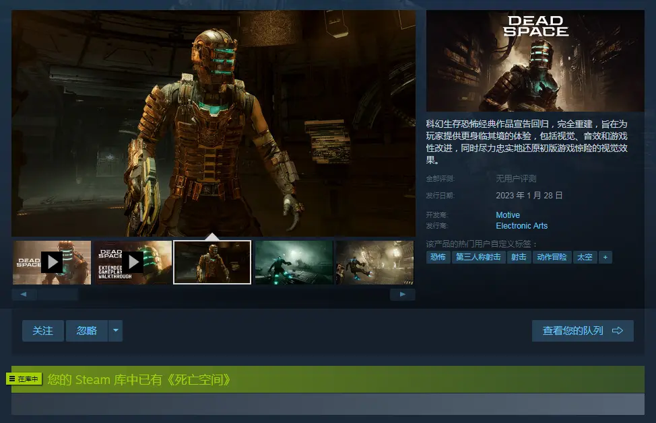Click the large main screenshot of Isaac
Image resolution: width=656 pixels, height=423 pixels.
[214, 123]
